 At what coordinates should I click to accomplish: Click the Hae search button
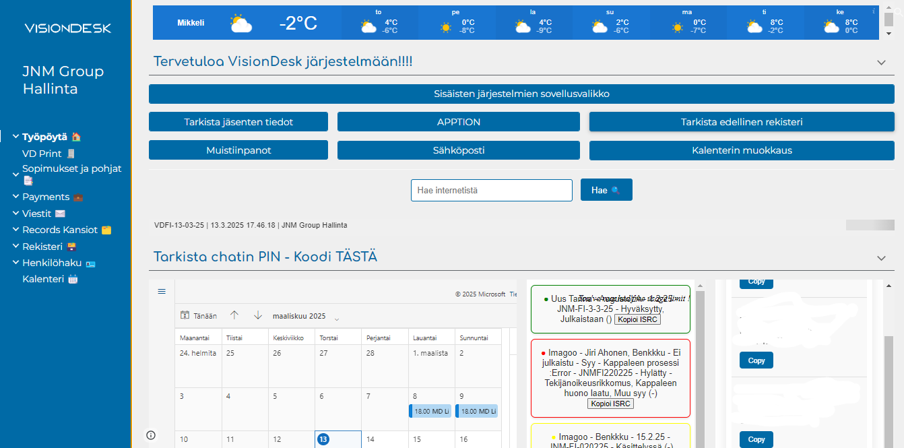click(x=606, y=190)
